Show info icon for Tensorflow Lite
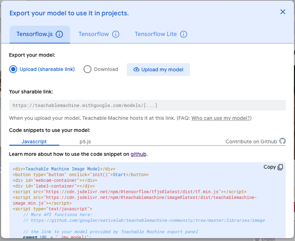Image resolution: width=295 pixels, height=241 pixels. pyautogui.click(x=184, y=34)
